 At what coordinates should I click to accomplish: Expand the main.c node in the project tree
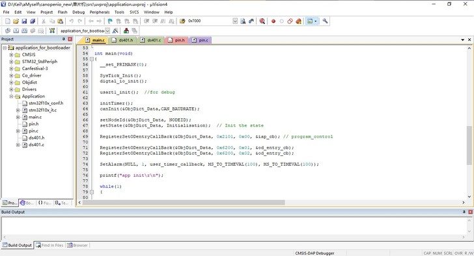(x=18, y=118)
